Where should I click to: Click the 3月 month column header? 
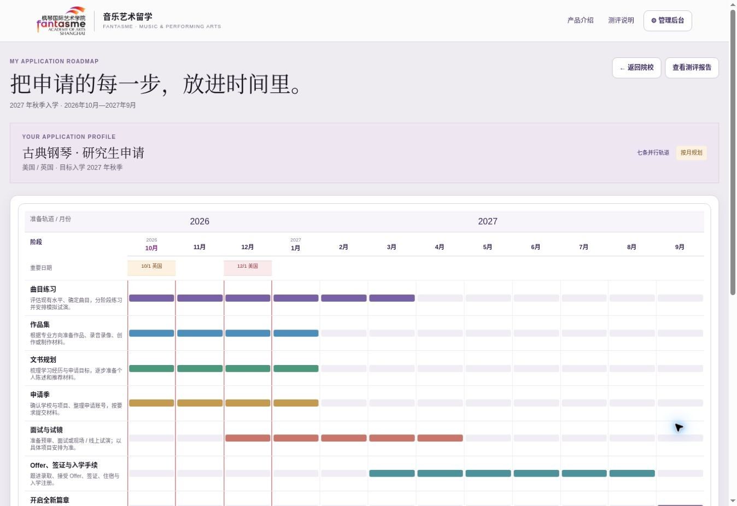pos(391,247)
